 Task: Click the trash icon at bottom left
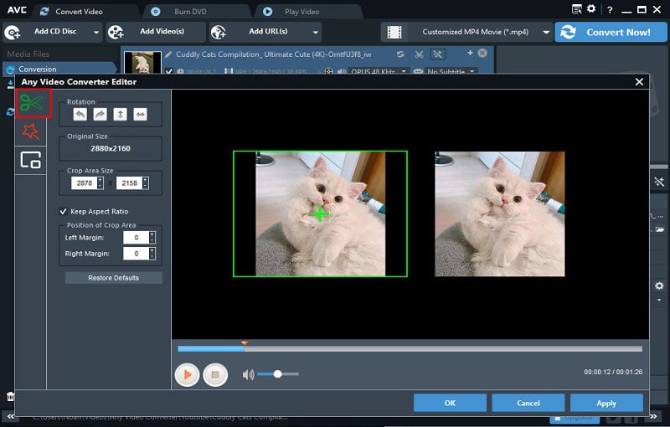point(10,396)
